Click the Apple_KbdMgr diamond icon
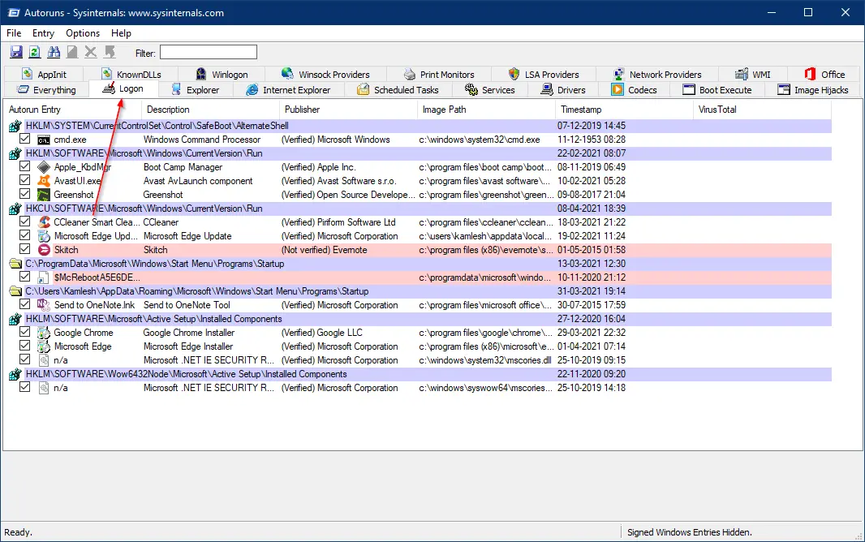The image size is (865, 542). click(x=44, y=167)
